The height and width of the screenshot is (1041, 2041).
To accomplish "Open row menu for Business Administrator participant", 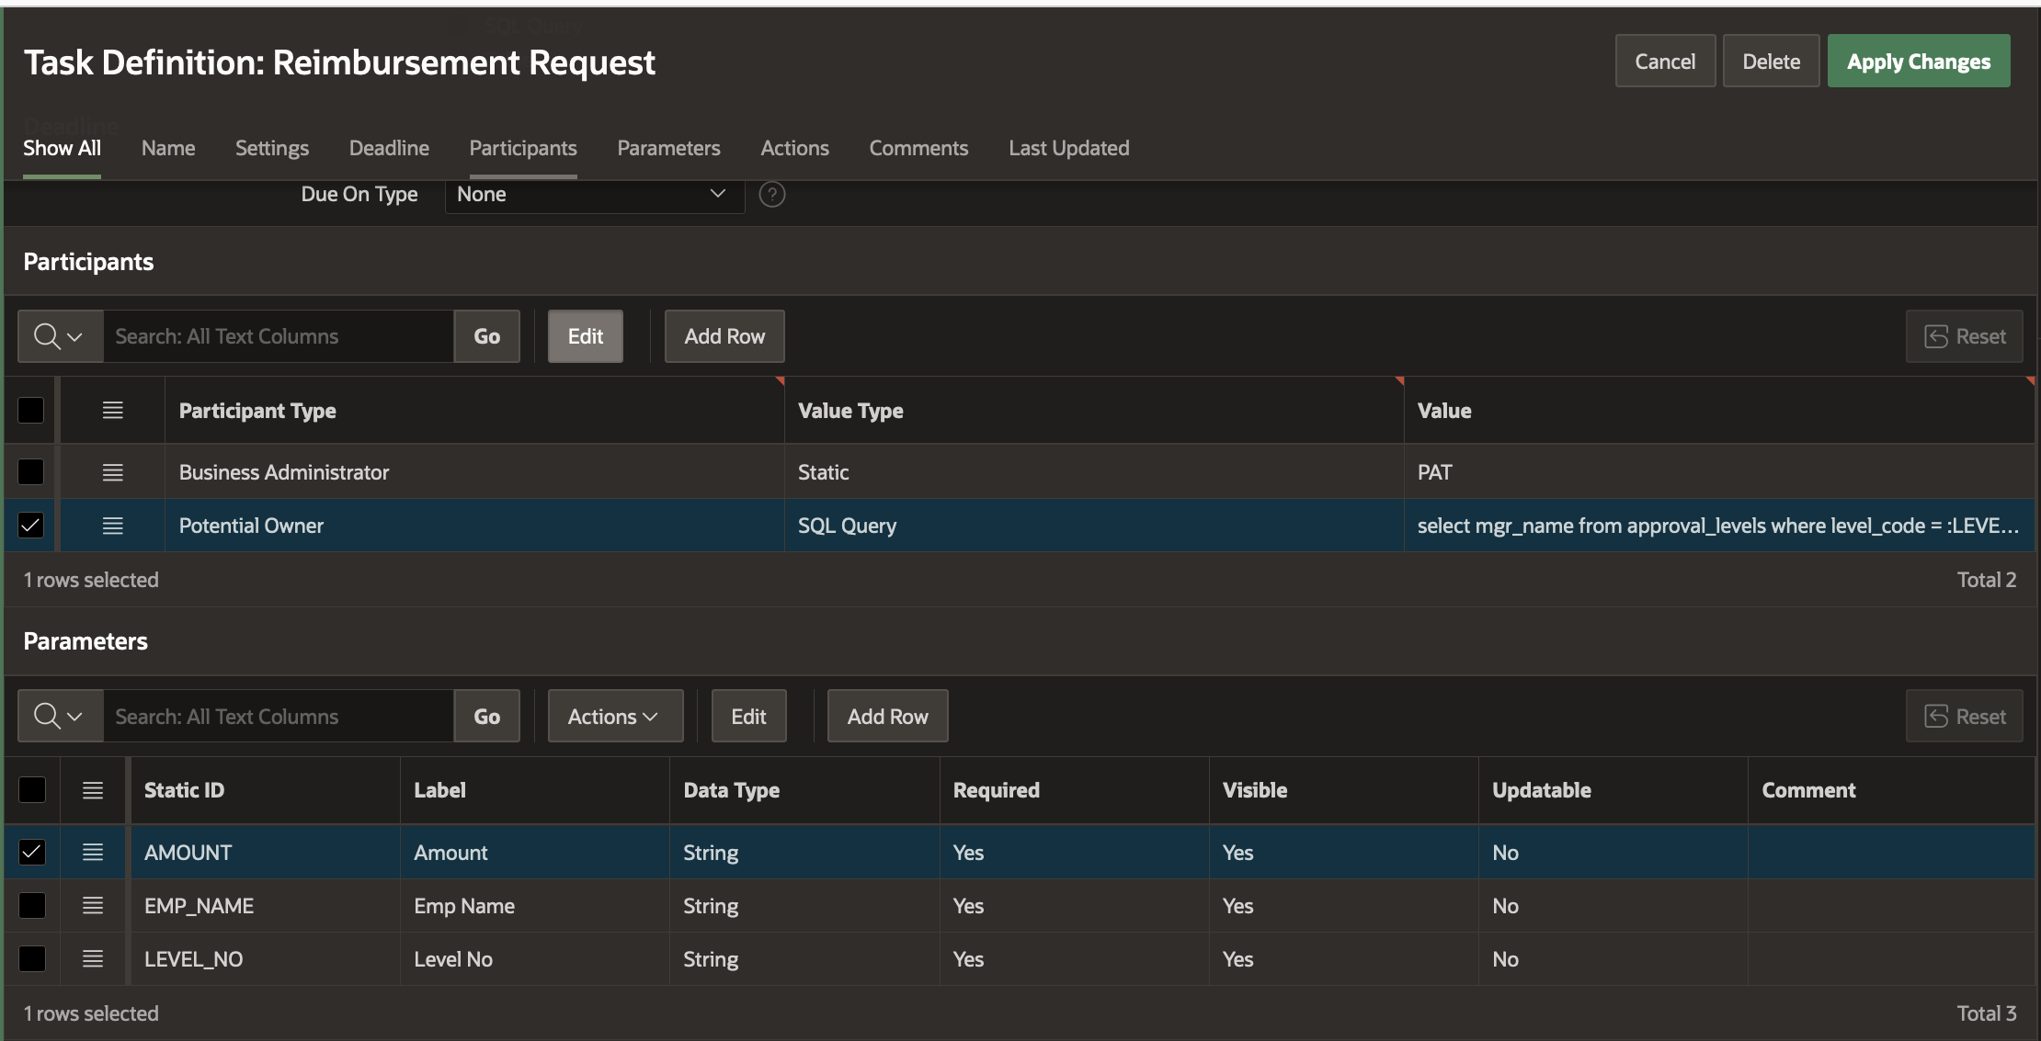I will (x=112, y=472).
